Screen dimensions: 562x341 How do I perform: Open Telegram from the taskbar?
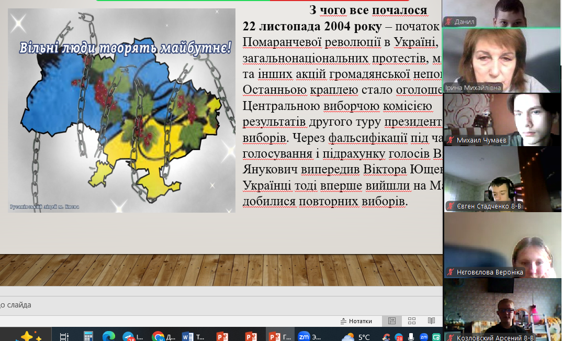pos(129,336)
